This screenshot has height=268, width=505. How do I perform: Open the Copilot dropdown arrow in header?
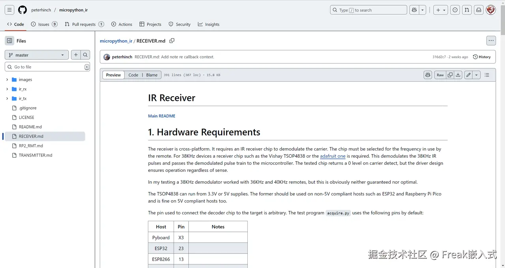click(423, 10)
